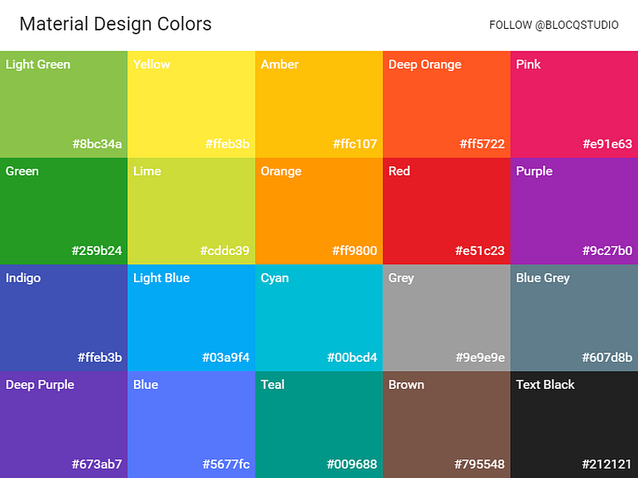The image size is (638, 478).
Task: Select the Green swatch
Action: coord(64,211)
